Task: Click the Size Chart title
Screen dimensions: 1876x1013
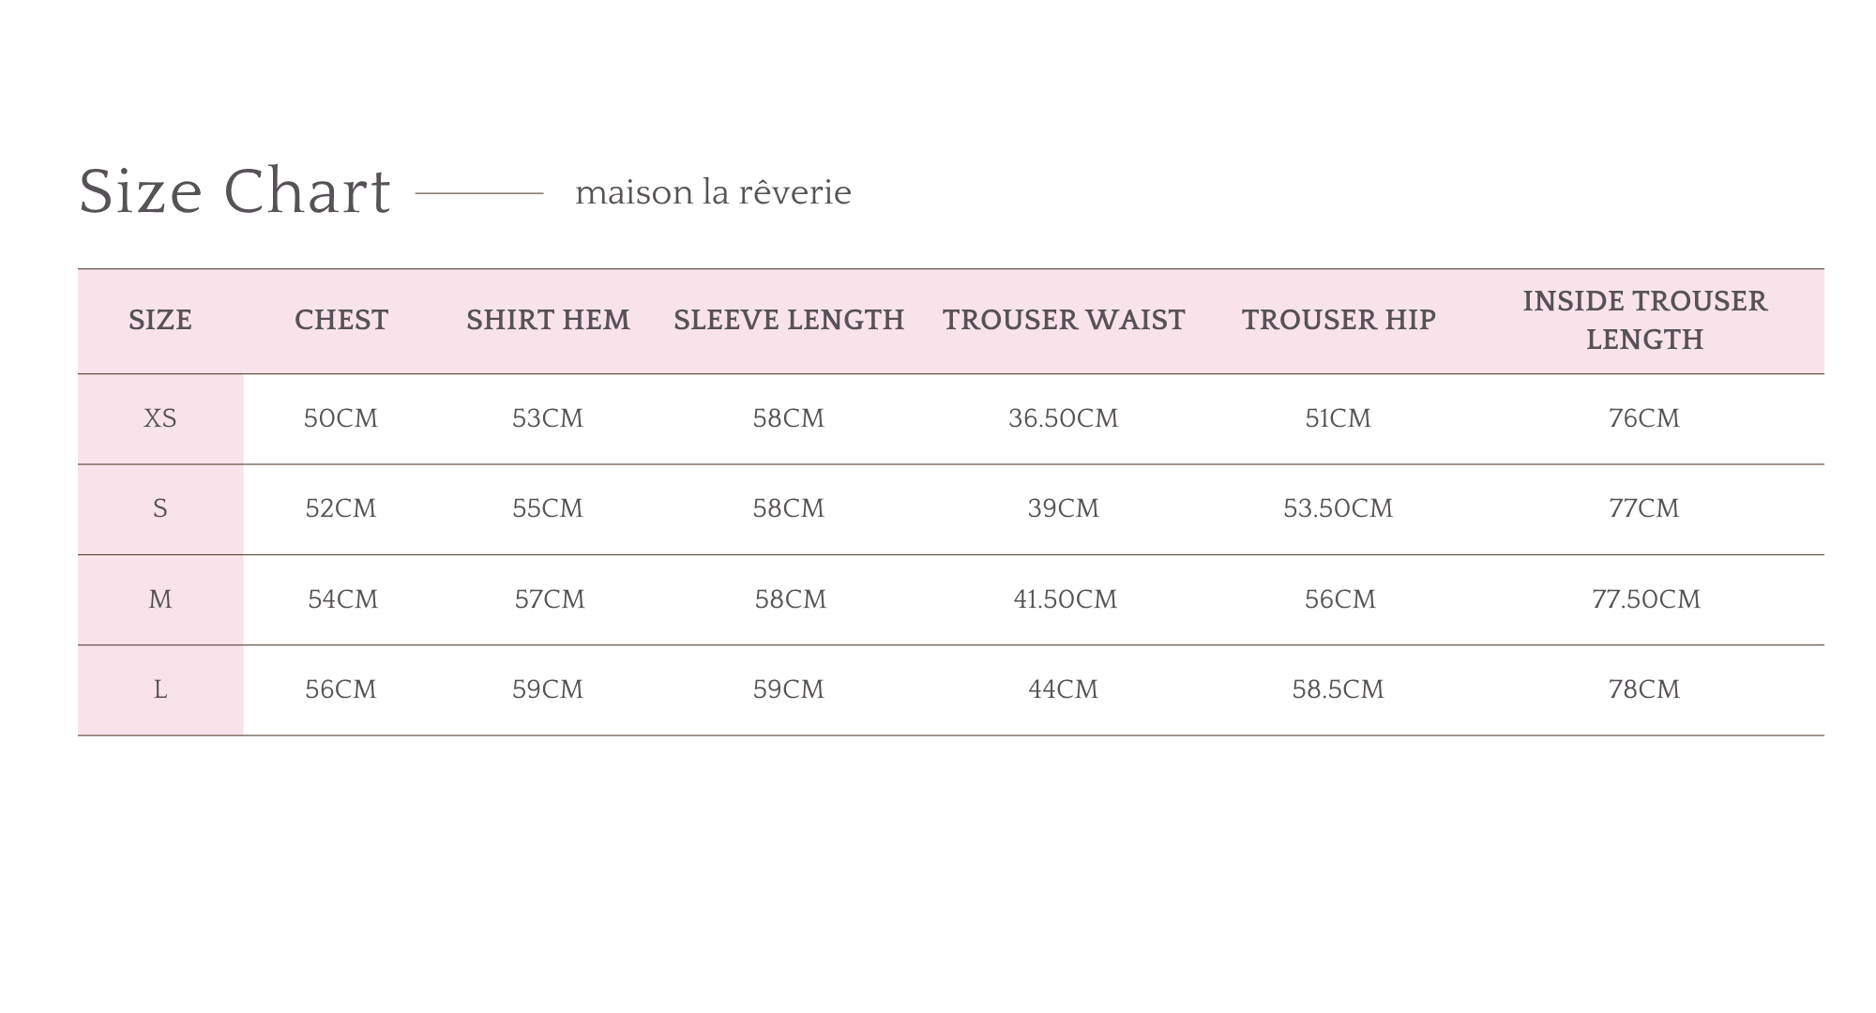Action: click(x=234, y=192)
